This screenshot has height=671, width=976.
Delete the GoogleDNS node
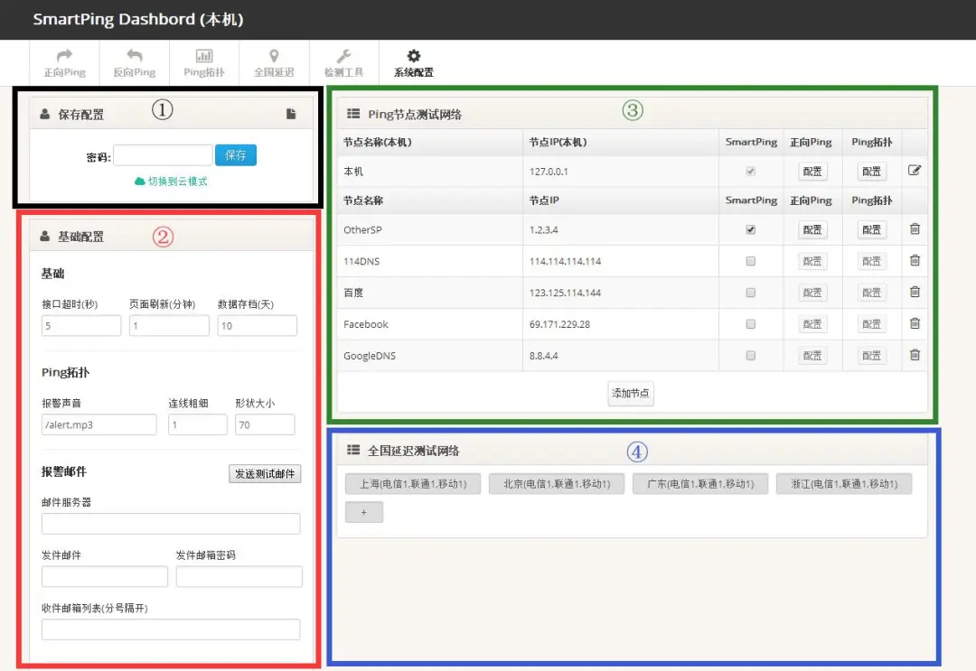coord(915,355)
